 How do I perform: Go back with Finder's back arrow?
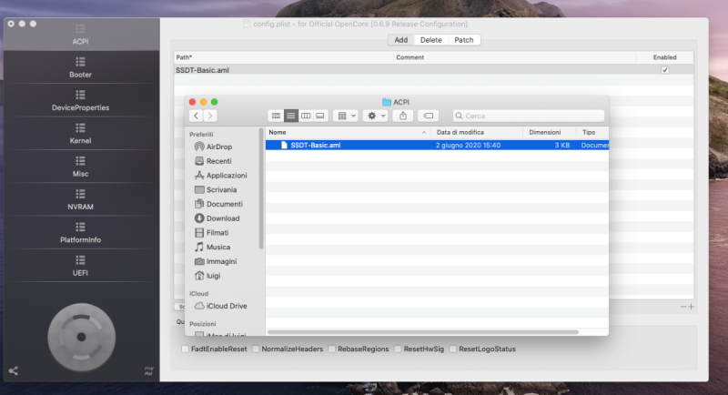tap(196, 116)
